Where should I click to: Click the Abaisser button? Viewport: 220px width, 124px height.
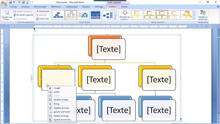click(x=41, y=15)
